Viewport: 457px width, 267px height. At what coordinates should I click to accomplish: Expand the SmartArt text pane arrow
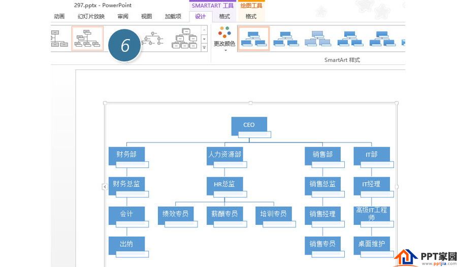105,187
